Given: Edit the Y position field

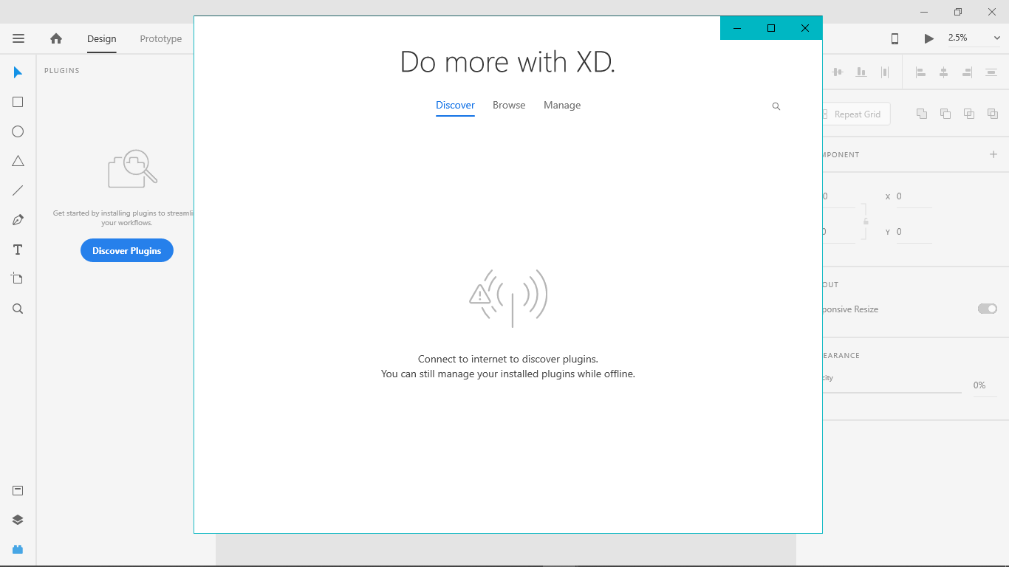Looking at the screenshot, I should point(914,232).
